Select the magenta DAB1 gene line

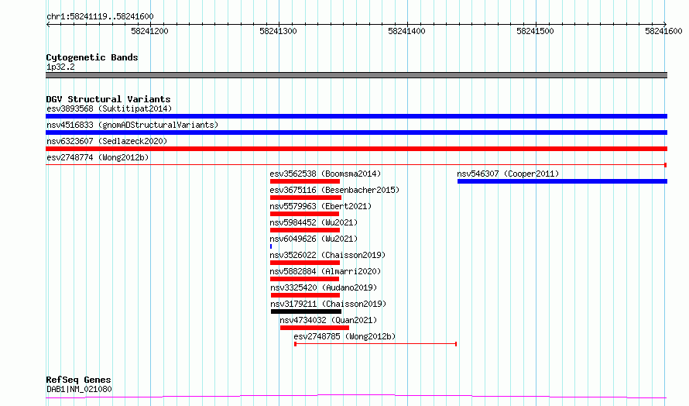356,397
